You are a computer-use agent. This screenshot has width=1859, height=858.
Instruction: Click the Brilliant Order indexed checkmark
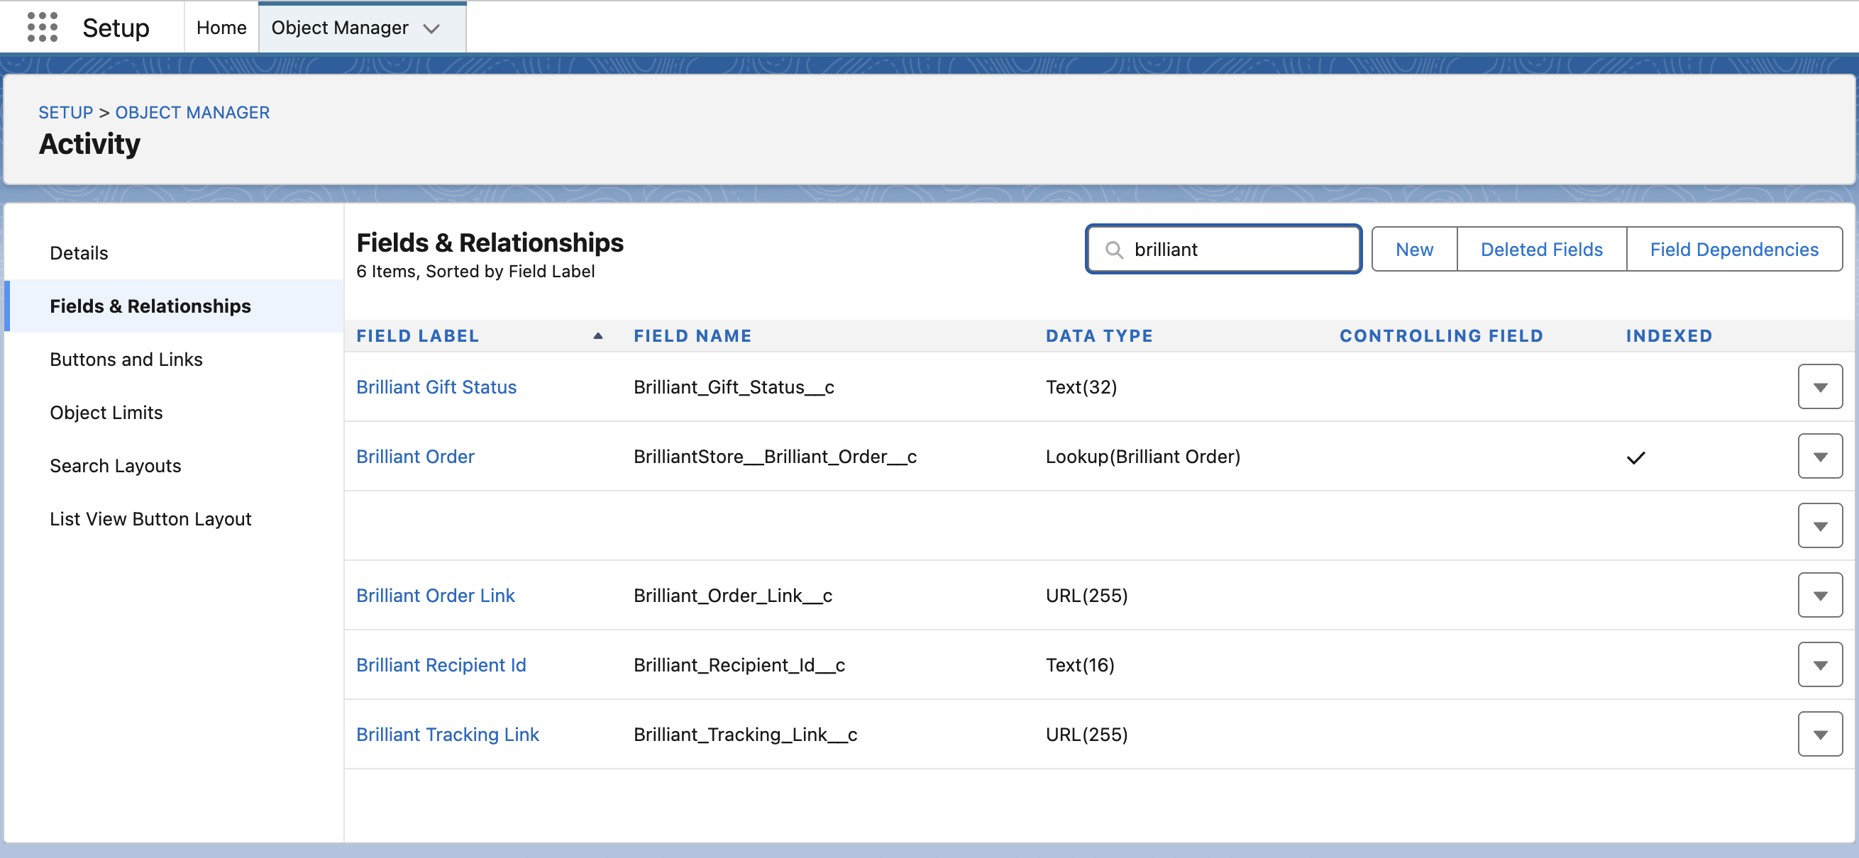tap(1635, 457)
